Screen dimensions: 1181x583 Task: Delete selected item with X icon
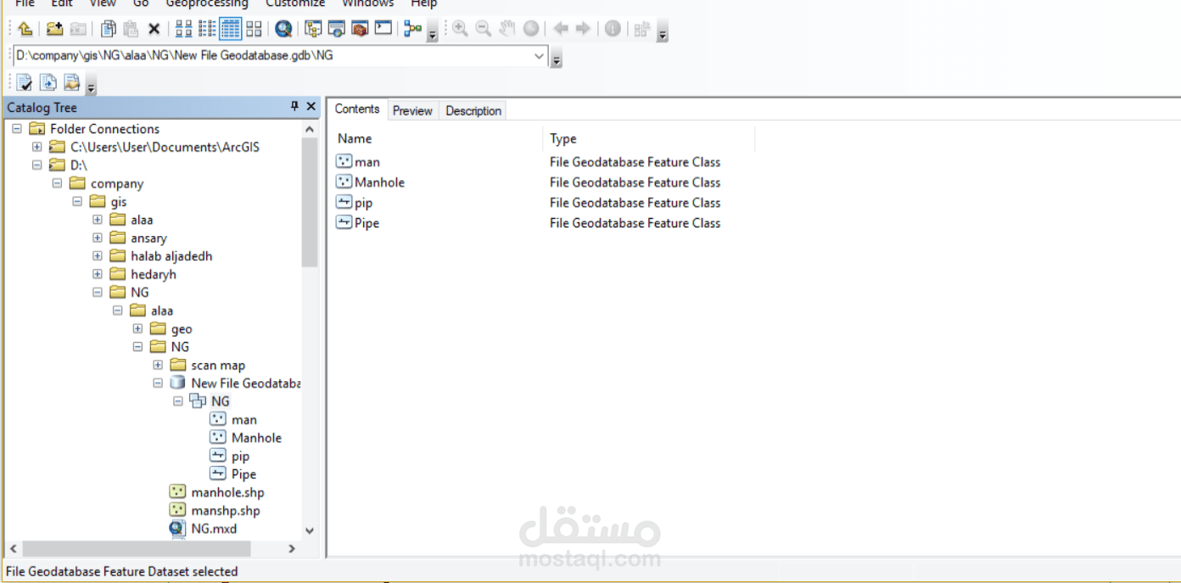[x=154, y=29]
